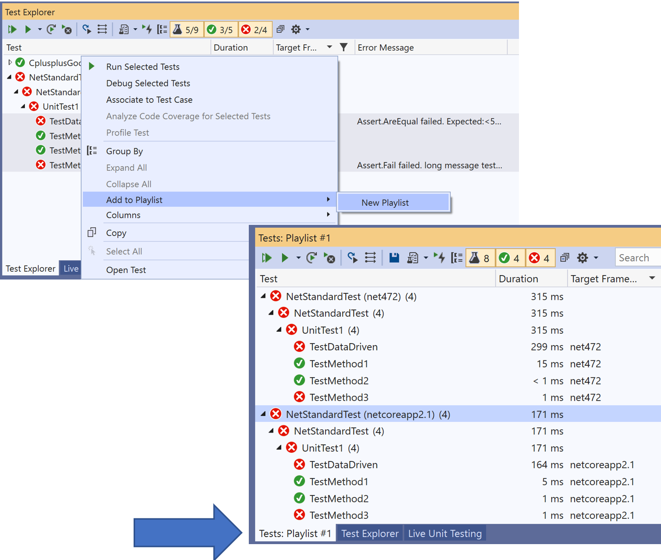This screenshot has height=560, width=661.
Task: Run all tests in the Playlist #1 toolbar
Action: pyautogui.click(x=267, y=258)
